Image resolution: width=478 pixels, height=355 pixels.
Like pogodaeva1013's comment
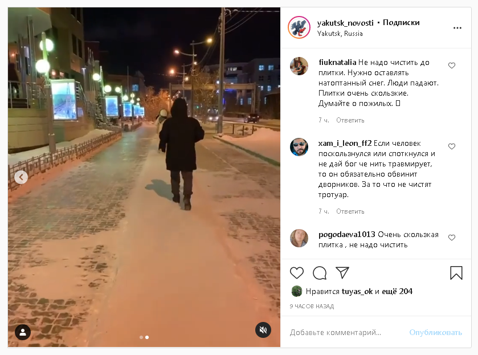(x=452, y=237)
